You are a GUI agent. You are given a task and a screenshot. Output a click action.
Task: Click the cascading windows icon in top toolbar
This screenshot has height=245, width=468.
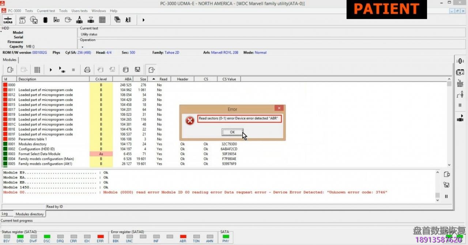[117, 20]
